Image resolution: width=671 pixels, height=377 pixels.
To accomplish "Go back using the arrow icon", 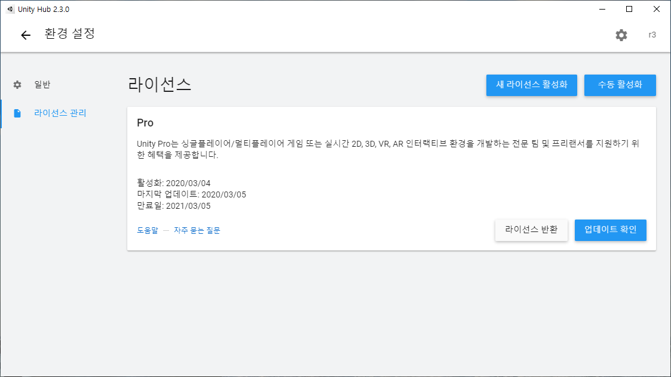I will pyautogui.click(x=26, y=35).
